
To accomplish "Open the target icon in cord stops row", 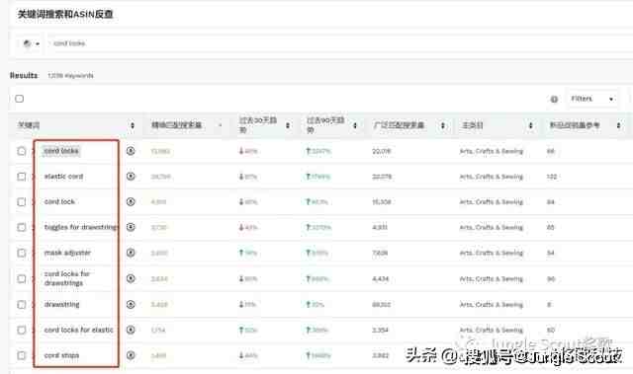I will (x=131, y=355).
